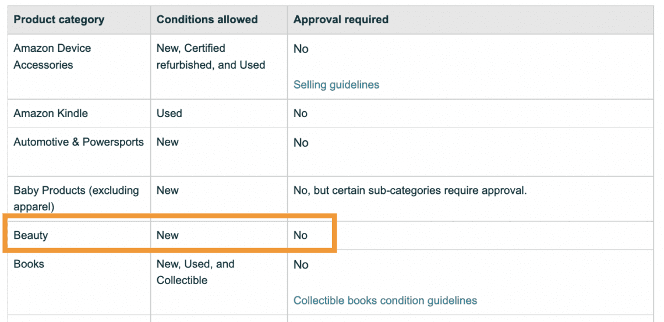Click 'No' approval for Amazon Kindle

click(x=301, y=114)
